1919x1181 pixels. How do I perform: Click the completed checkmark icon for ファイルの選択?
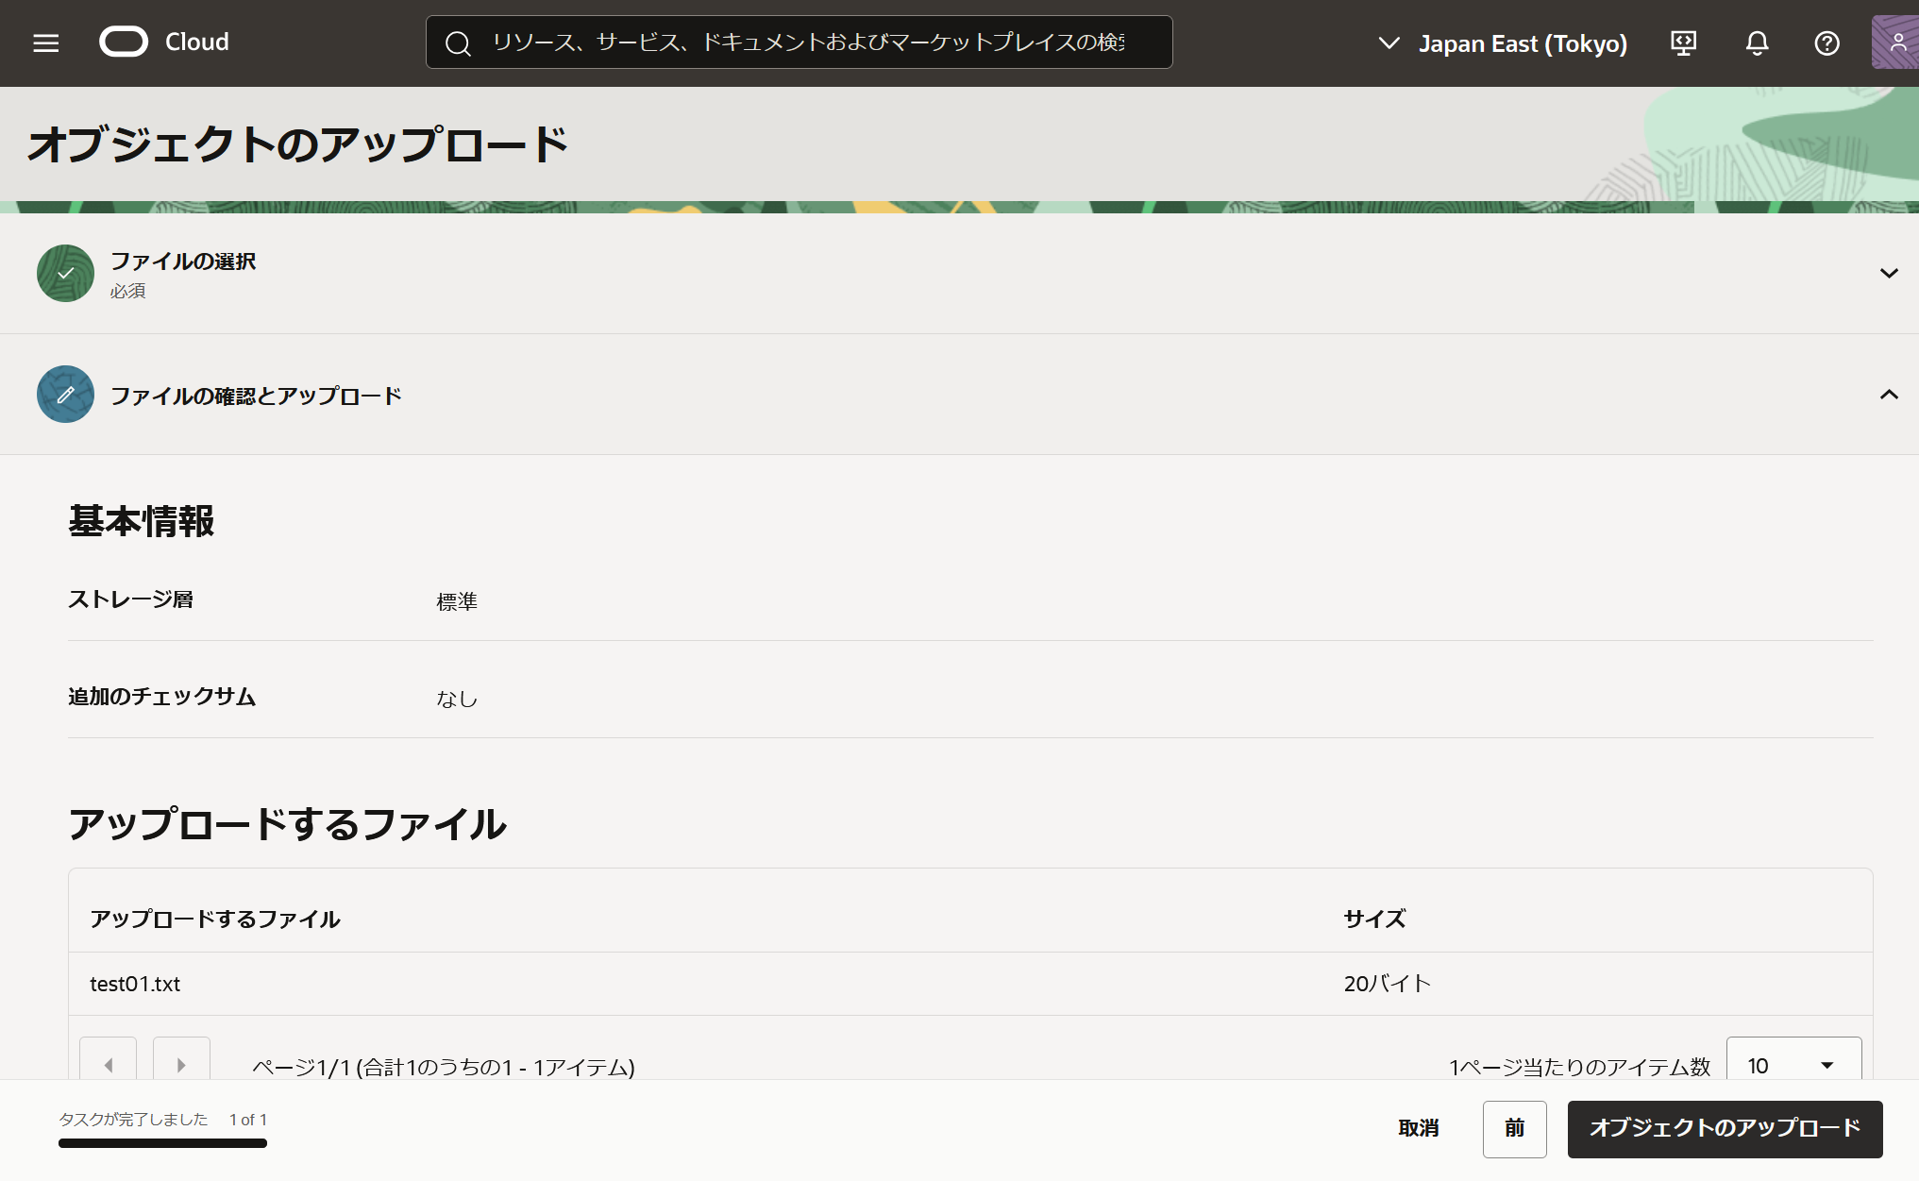pyautogui.click(x=64, y=273)
